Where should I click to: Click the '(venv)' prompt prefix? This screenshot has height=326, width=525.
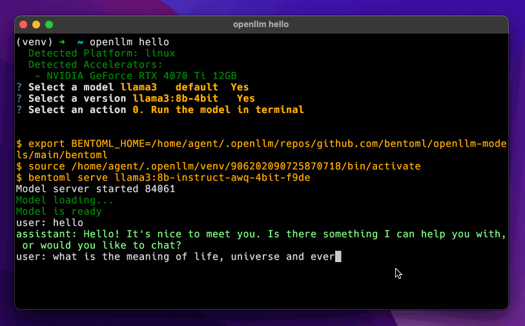34,42
